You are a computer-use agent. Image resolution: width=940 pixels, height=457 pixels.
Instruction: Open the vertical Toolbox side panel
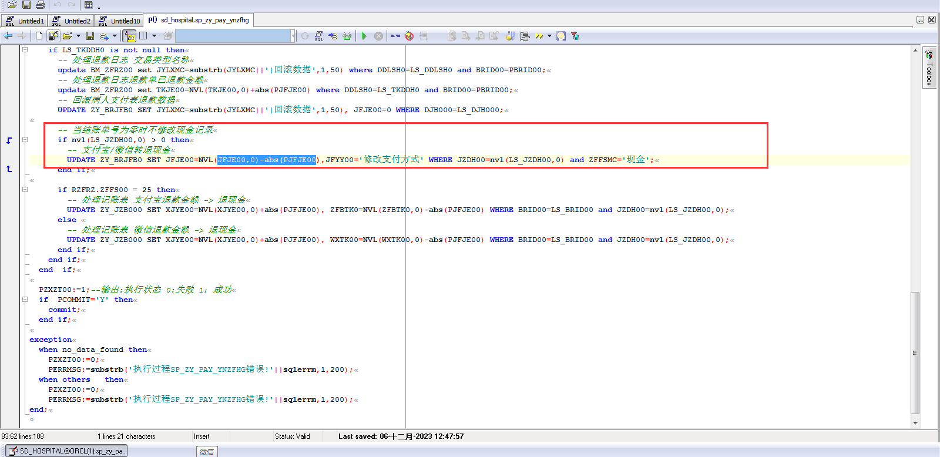click(x=929, y=68)
